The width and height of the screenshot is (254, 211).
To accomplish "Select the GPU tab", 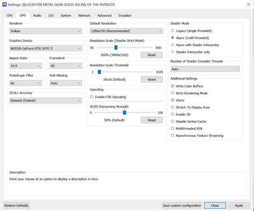I will [x=23, y=15].
